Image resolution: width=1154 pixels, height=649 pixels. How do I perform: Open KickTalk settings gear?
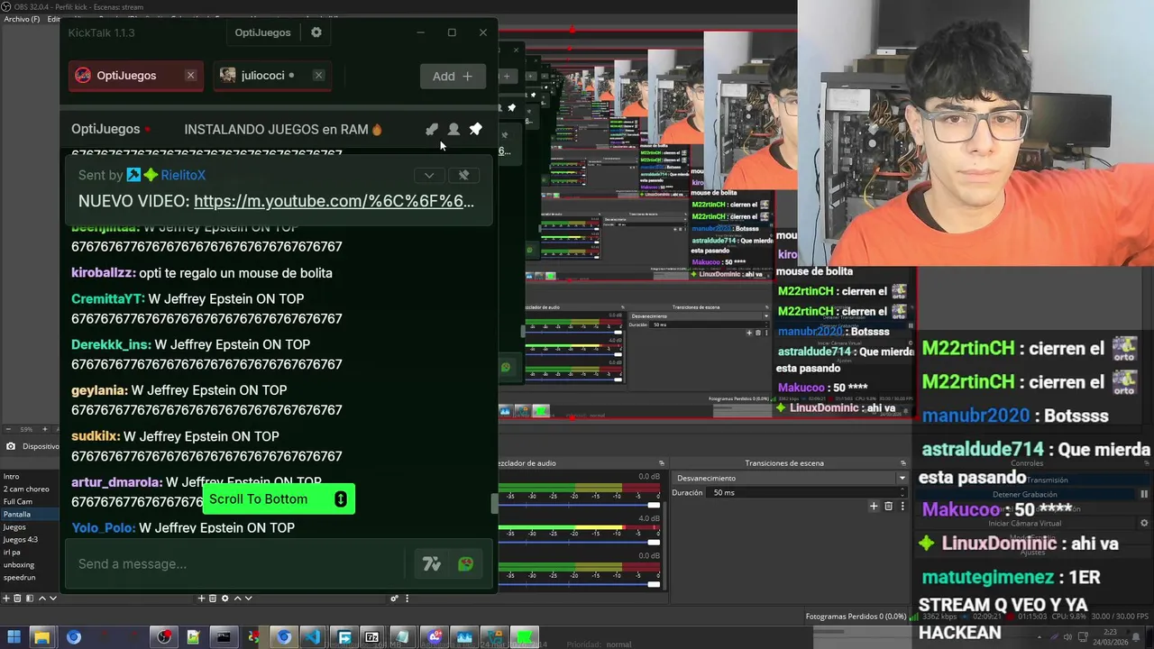pos(316,32)
